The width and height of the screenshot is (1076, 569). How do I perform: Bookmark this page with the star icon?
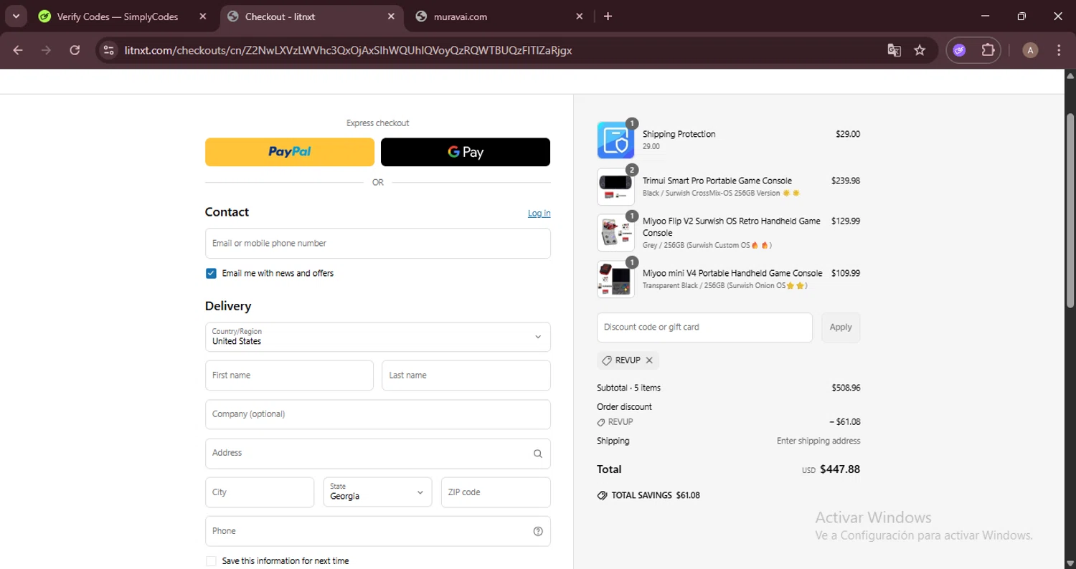[x=920, y=50]
